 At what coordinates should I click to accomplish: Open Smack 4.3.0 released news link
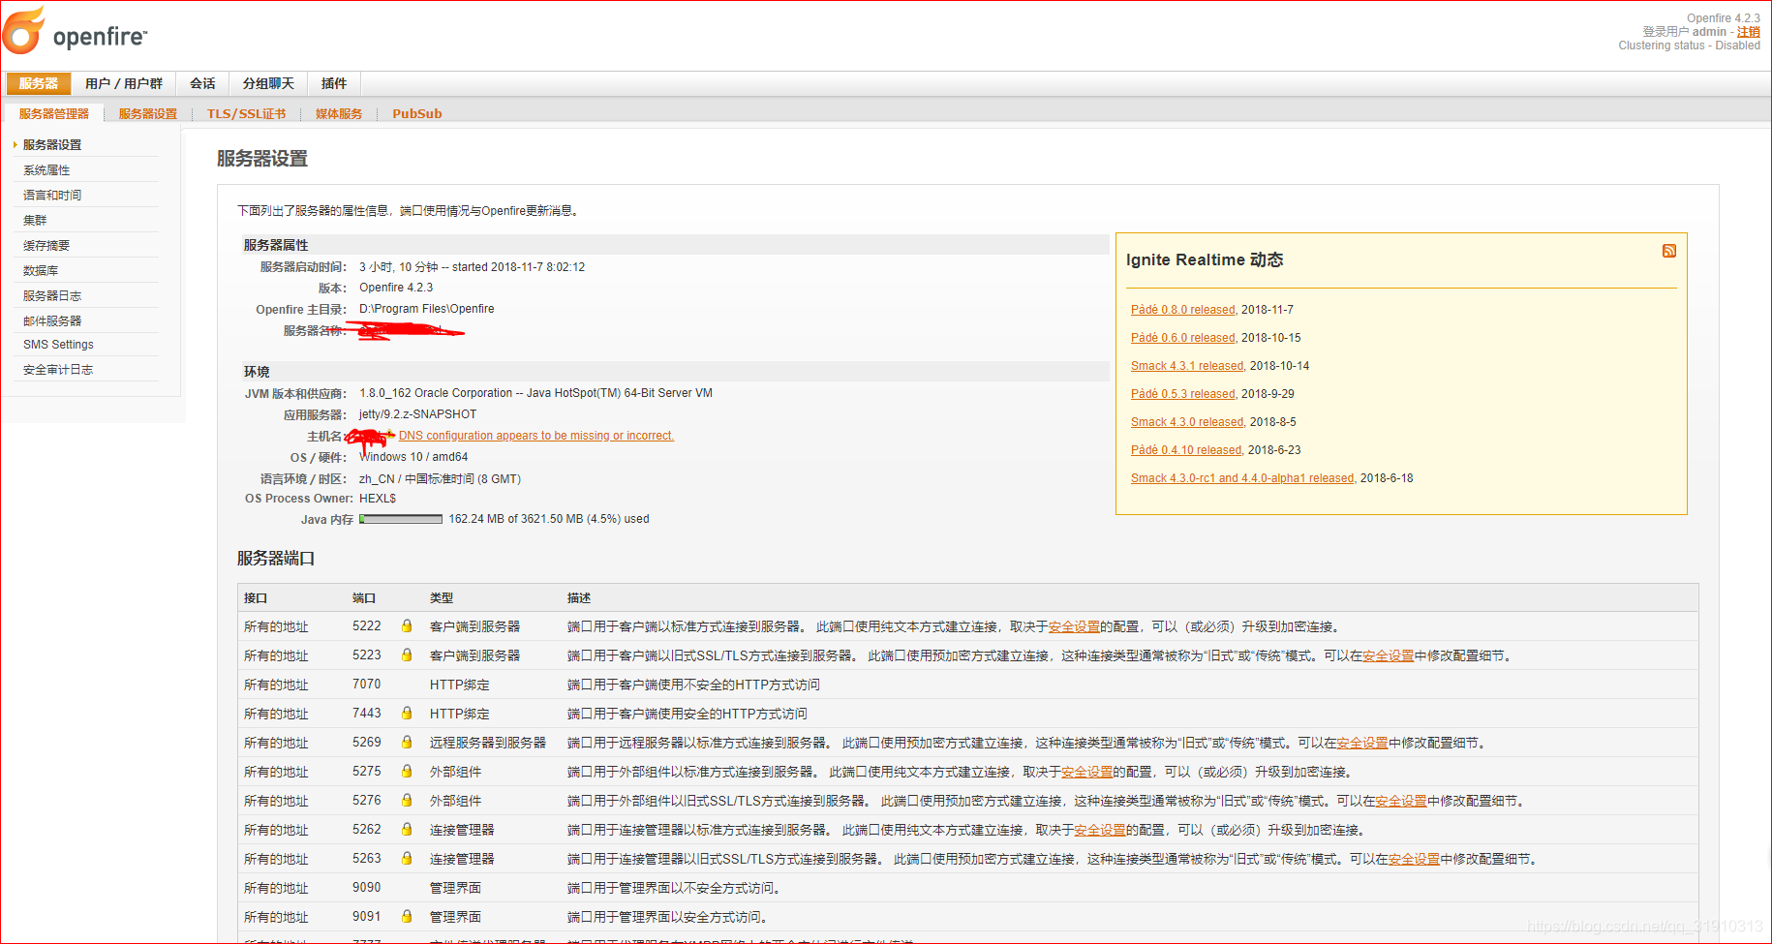(x=1187, y=422)
